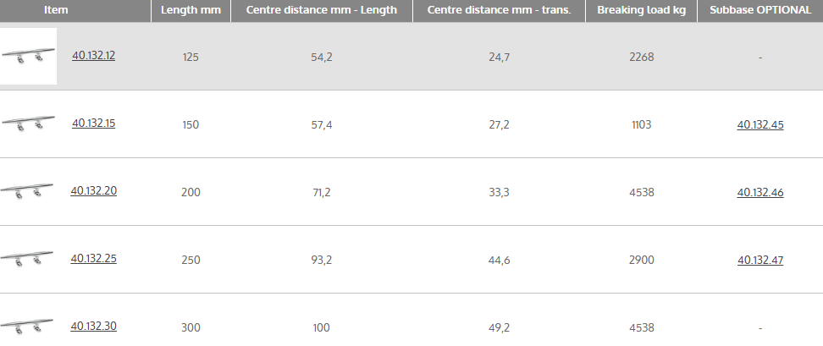Click the cleat image beside 40.132.30
The height and width of the screenshot is (346, 823).
tap(28, 326)
